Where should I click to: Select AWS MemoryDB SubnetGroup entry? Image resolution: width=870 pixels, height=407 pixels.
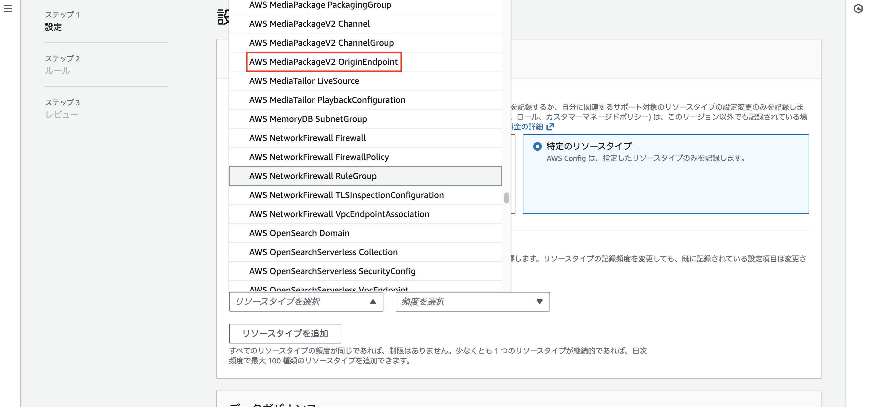[308, 118]
